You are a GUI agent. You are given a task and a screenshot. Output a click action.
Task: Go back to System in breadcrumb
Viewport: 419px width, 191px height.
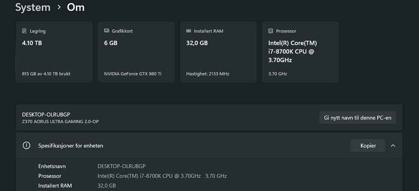tap(33, 7)
